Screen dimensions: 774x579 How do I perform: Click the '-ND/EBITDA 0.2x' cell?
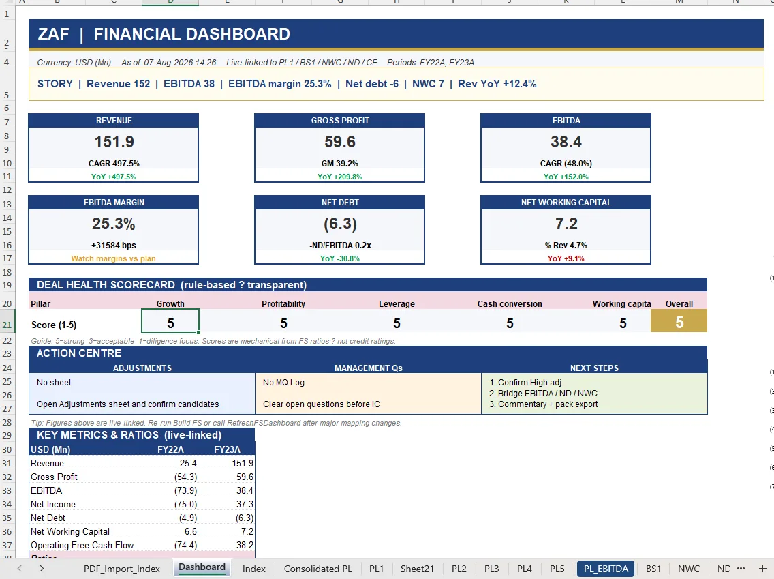click(339, 245)
